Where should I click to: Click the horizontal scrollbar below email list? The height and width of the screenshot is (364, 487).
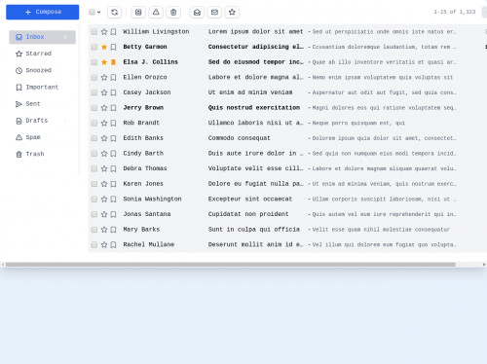coord(231,265)
